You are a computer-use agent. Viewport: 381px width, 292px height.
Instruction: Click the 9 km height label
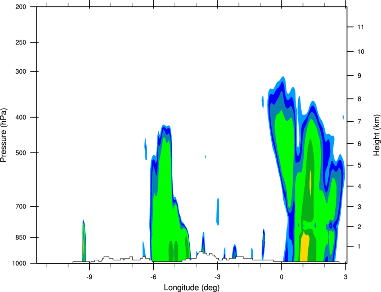[359, 75]
